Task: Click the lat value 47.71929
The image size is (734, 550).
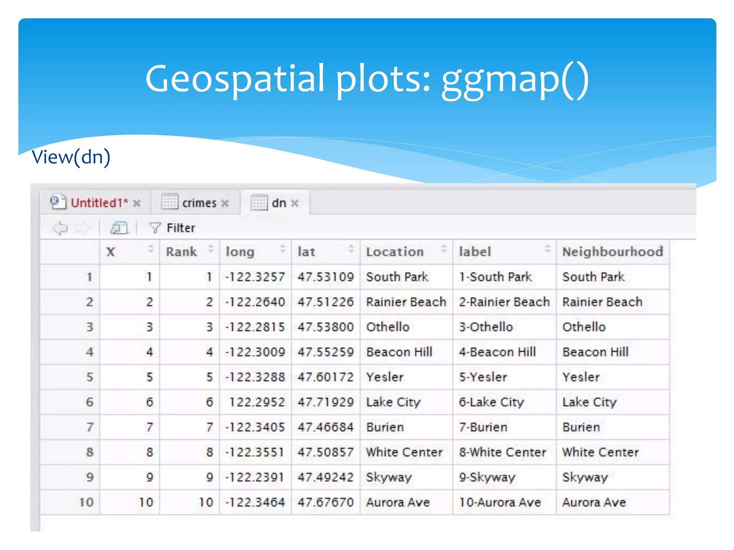Action: [325, 402]
